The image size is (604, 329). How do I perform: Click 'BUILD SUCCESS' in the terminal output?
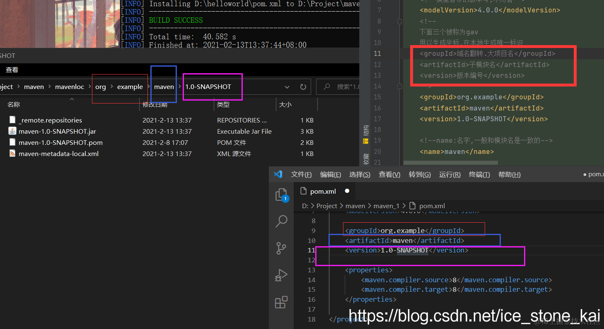pos(176,20)
